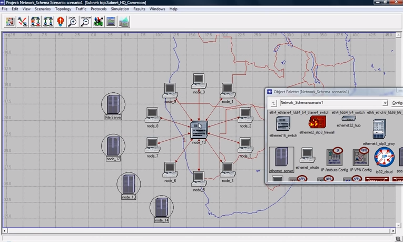Select the File Server node

pyautogui.click(x=113, y=104)
